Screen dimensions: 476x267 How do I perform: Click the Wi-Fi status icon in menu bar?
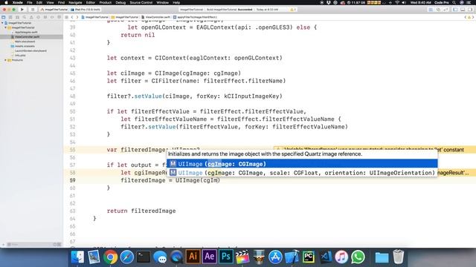(397, 2)
